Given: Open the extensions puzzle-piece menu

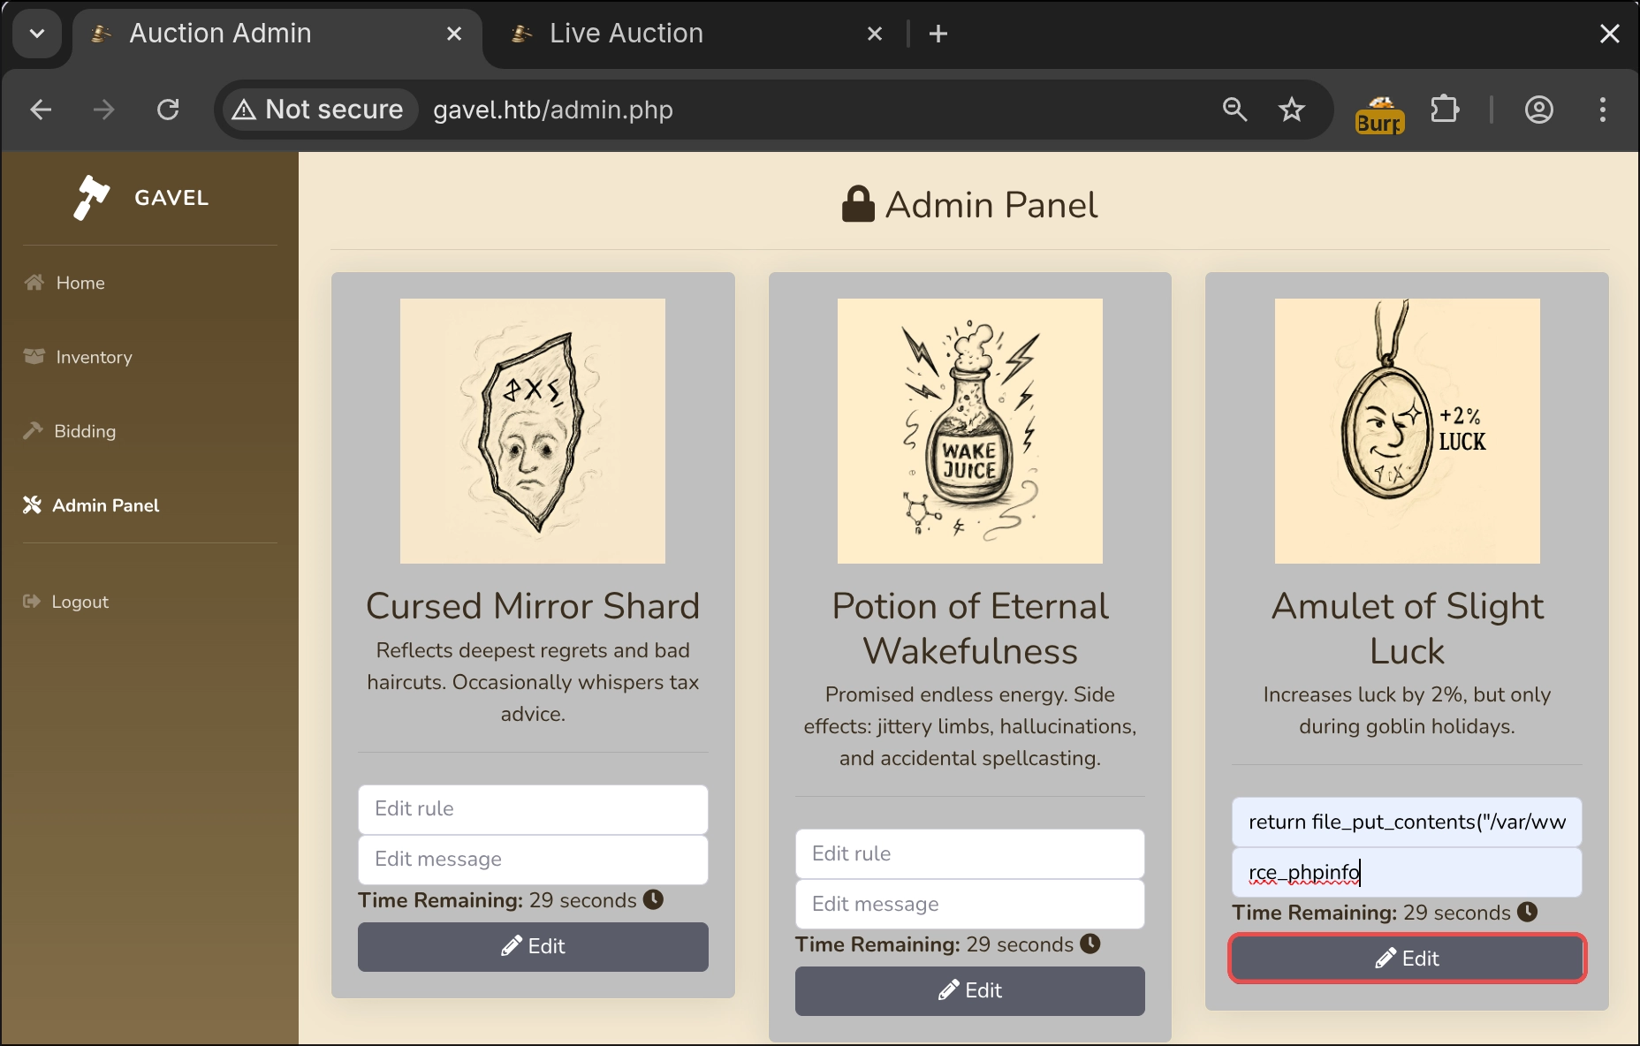Looking at the screenshot, I should 1446,110.
